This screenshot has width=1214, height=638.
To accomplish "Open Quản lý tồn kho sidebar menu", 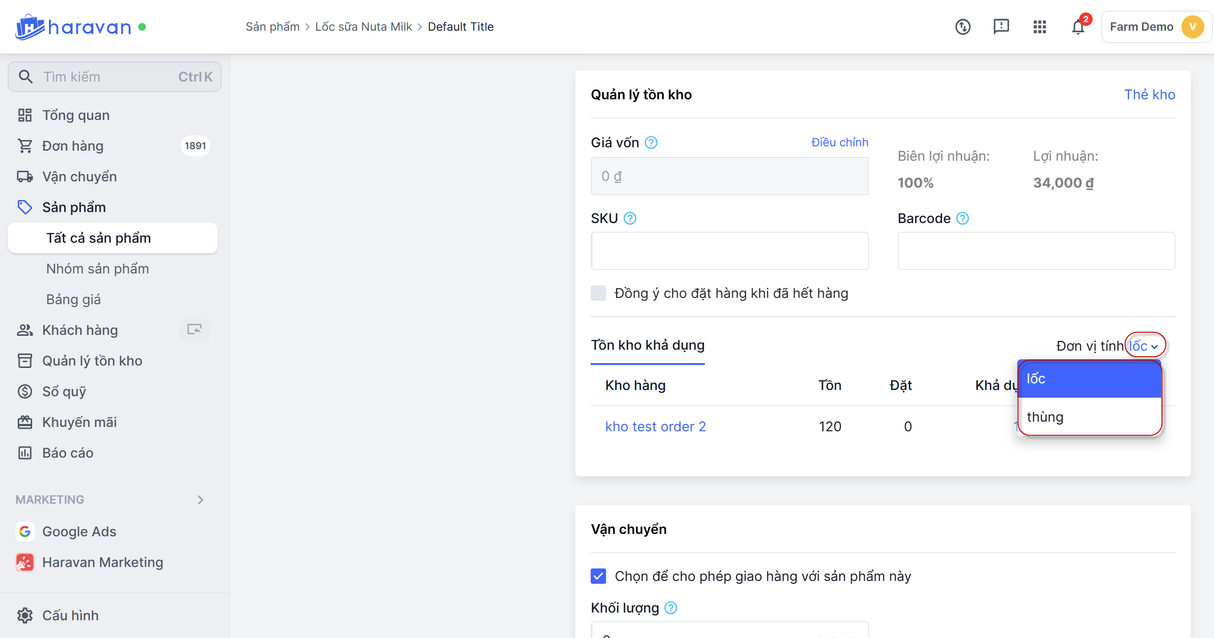I will [92, 361].
